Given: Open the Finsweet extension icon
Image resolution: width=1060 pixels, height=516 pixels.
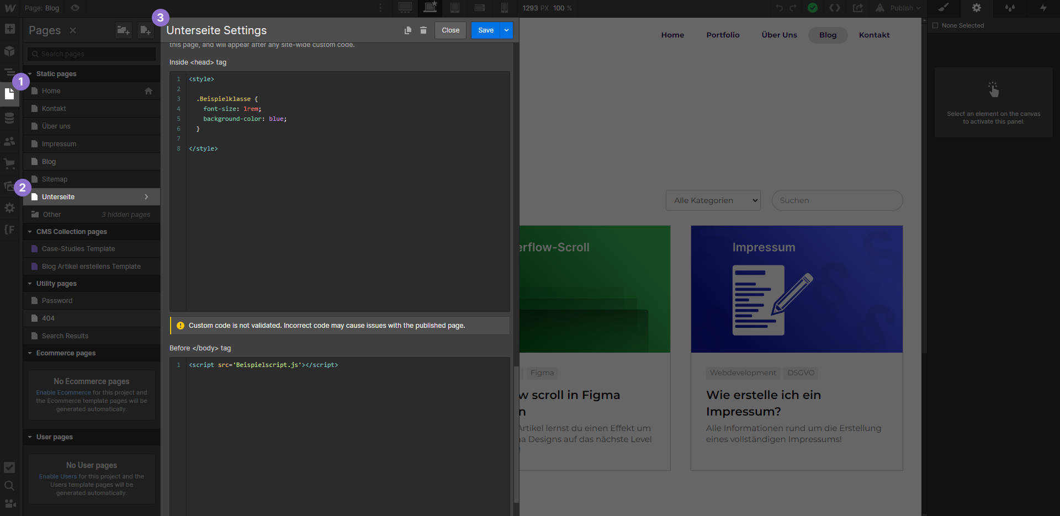Looking at the screenshot, I should point(9,230).
